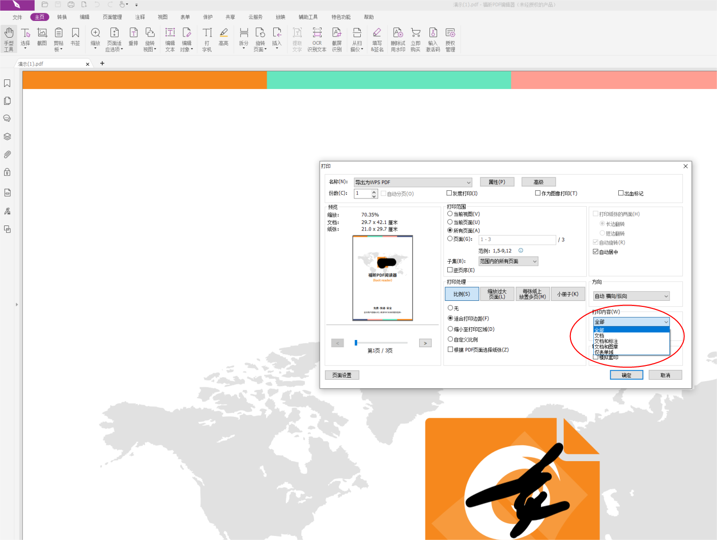Uncheck the 自动居中 auto-center checkbox
The image size is (717, 540).
(596, 252)
